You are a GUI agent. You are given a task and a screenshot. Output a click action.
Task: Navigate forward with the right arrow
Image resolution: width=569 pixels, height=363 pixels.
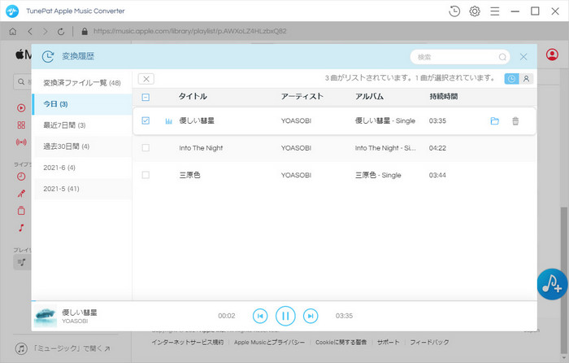[x=45, y=32]
